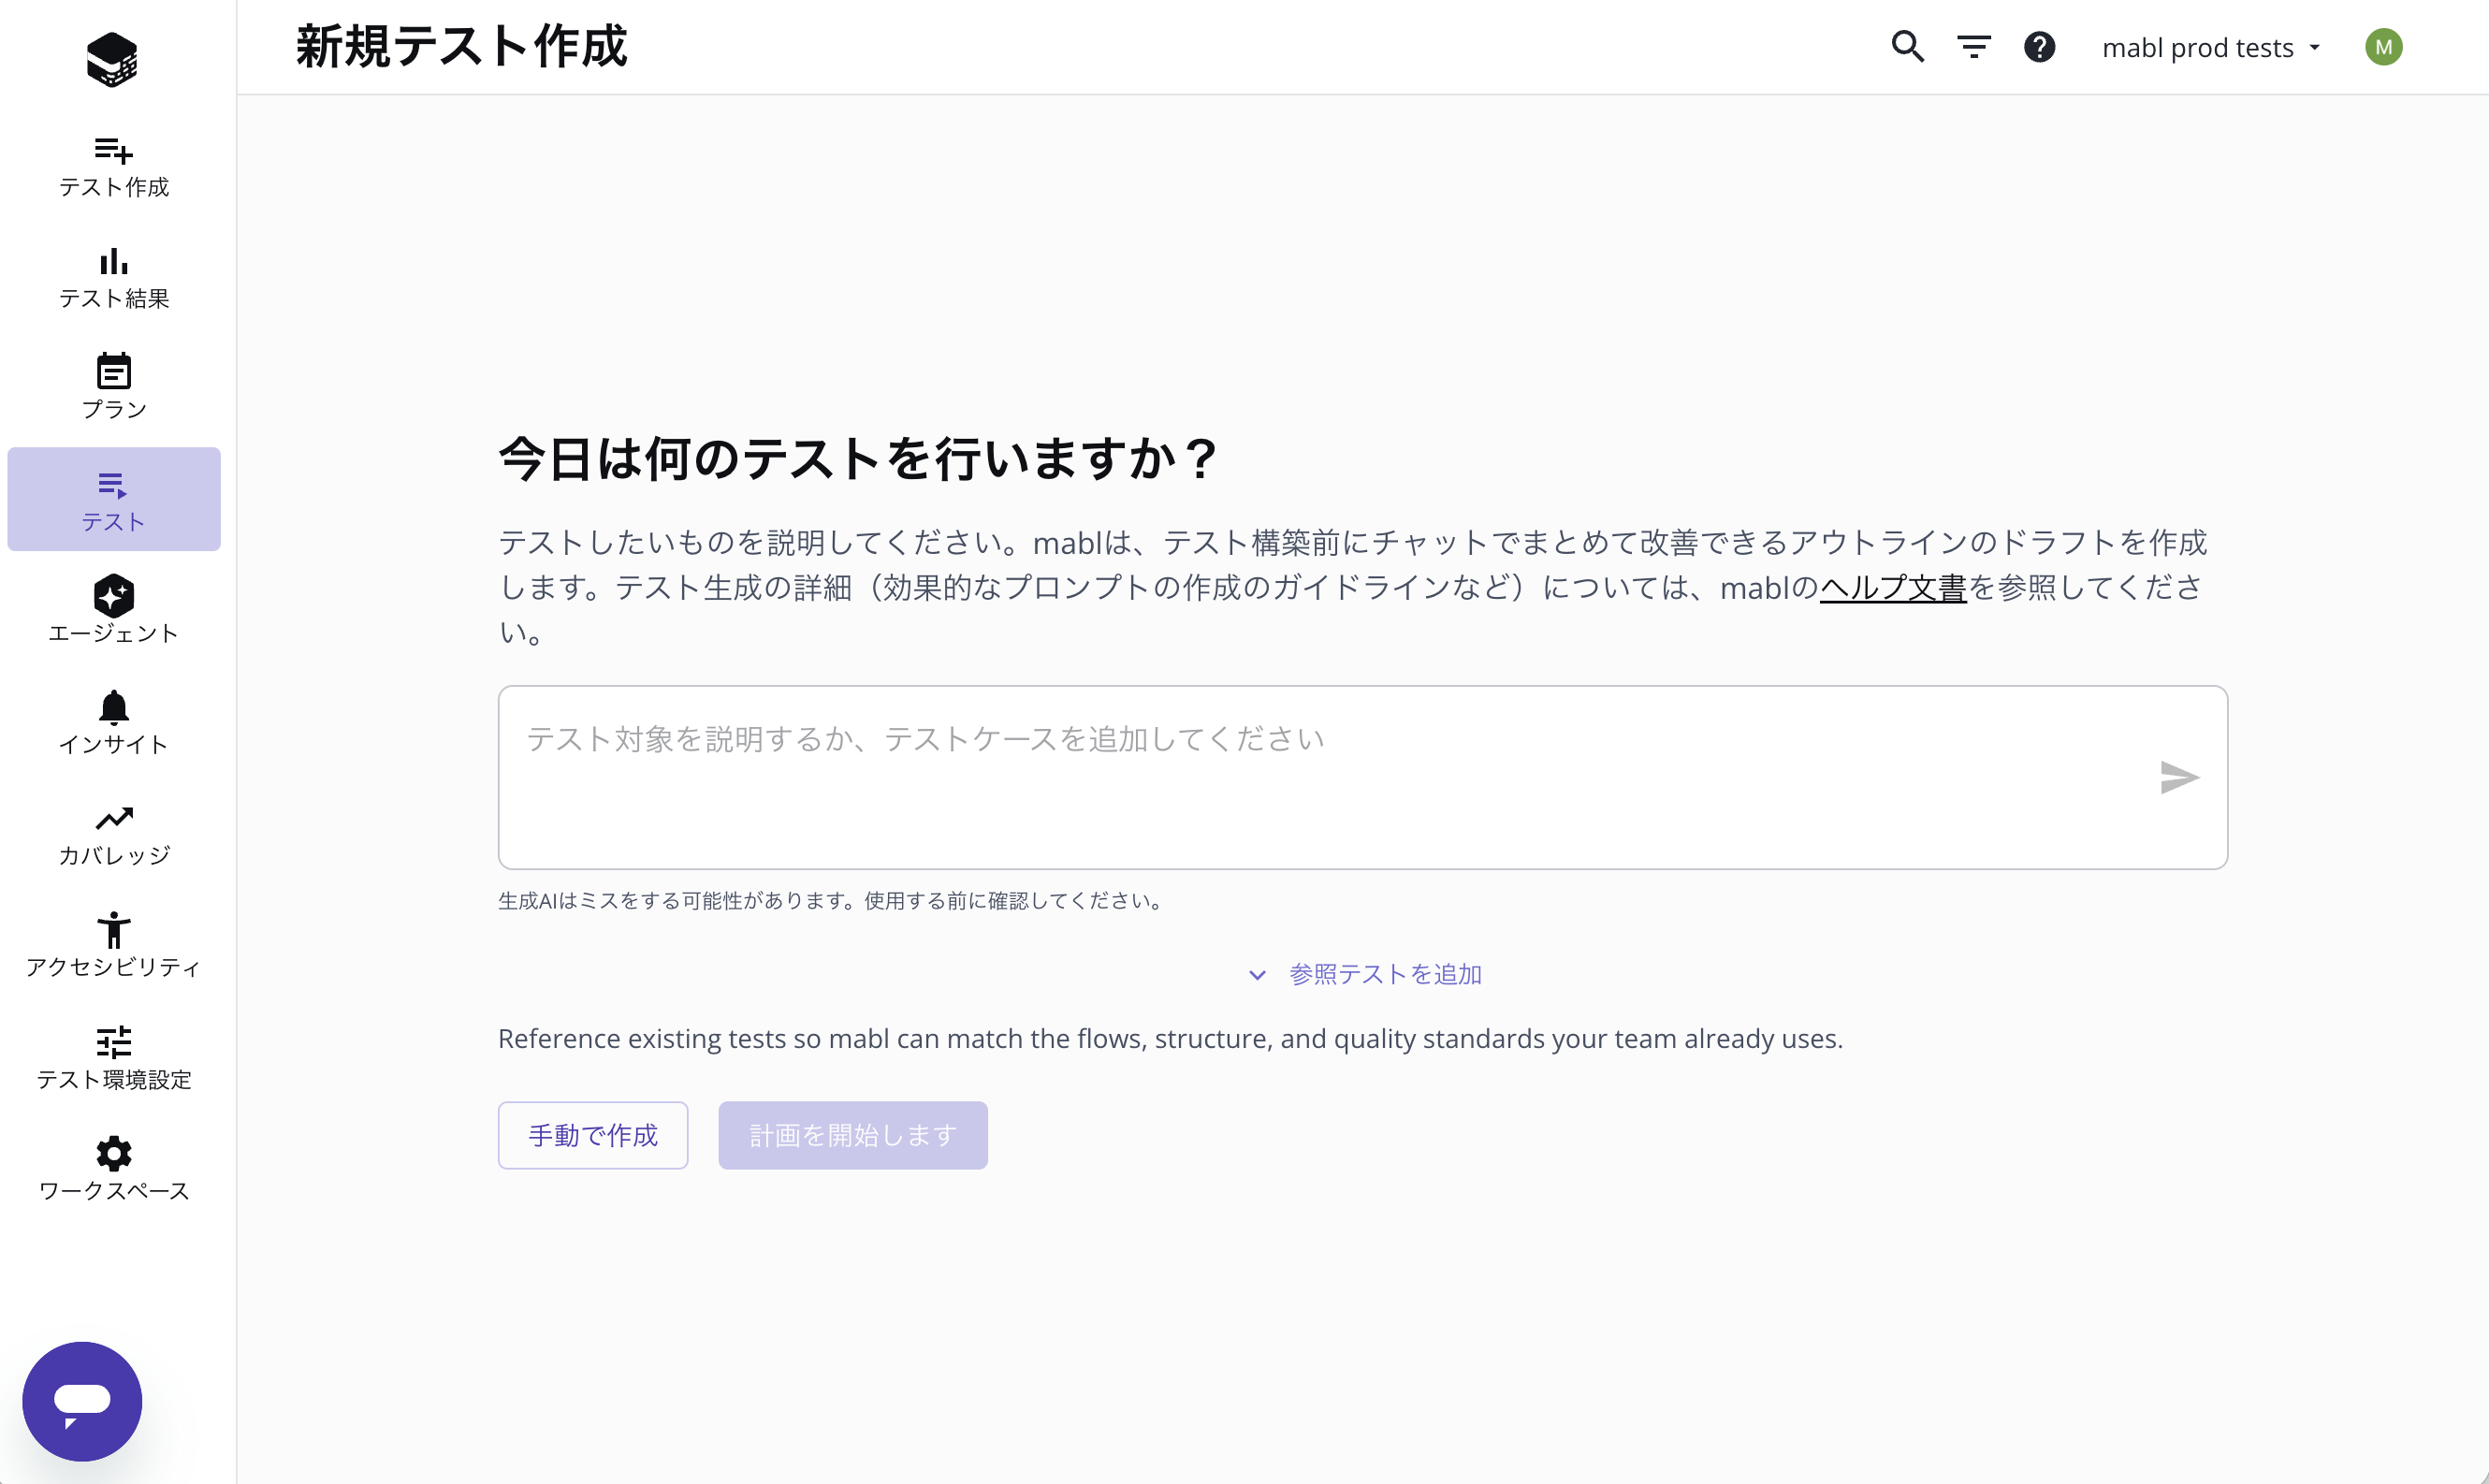
Task: Open プラン (plans) with the calendar icon
Action: tap(114, 387)
